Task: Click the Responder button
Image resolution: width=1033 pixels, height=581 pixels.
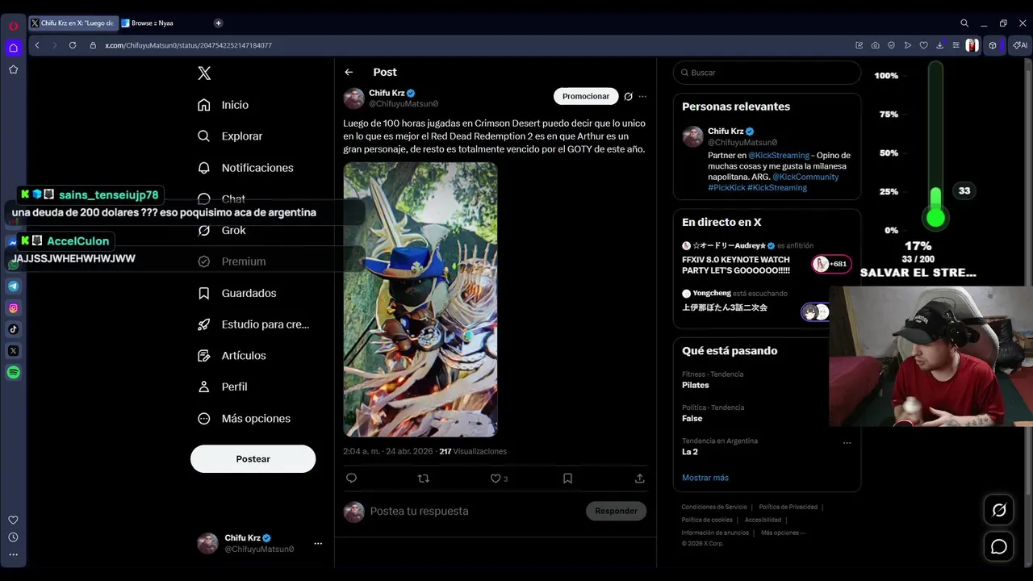Action: tap(616, 511)
